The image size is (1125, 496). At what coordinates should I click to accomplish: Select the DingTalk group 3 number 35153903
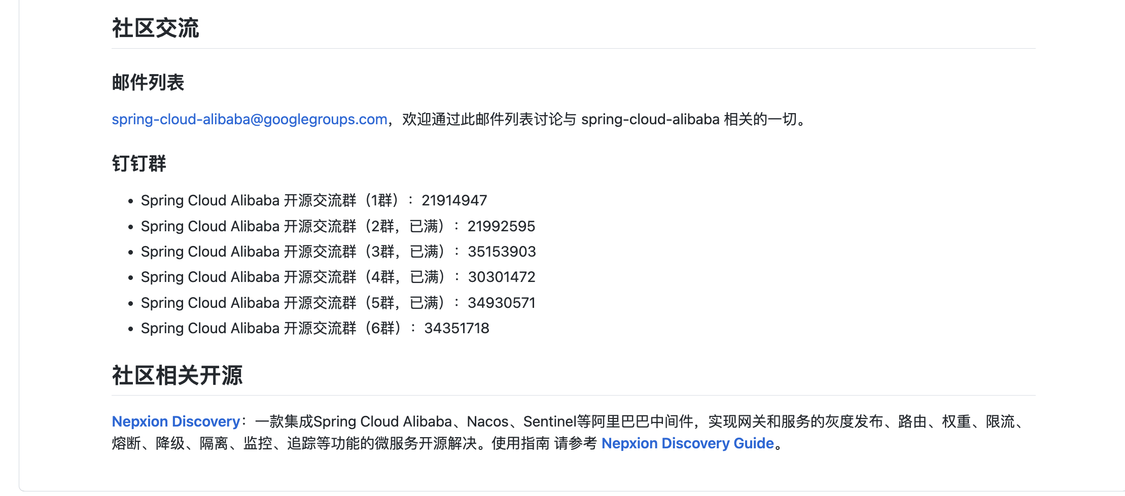(x=501, y=251)
